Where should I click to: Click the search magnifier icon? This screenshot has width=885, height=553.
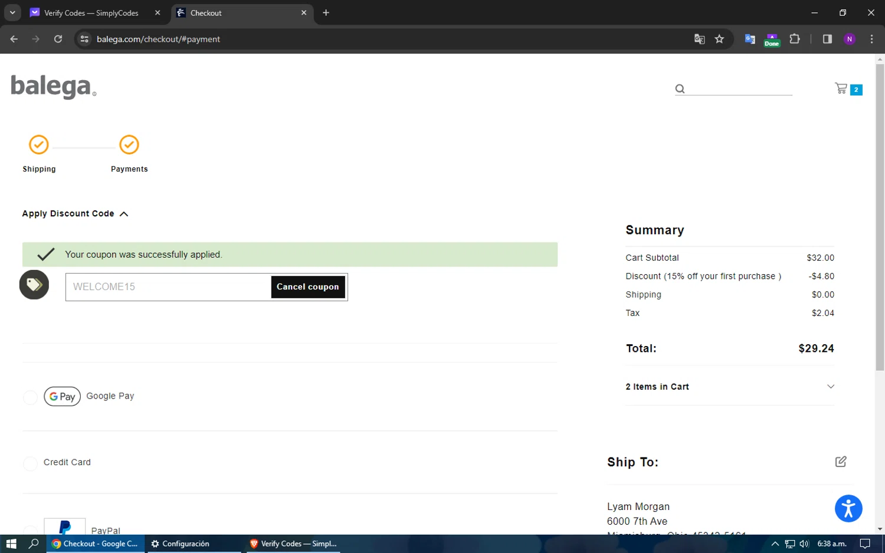pos(680,89)
